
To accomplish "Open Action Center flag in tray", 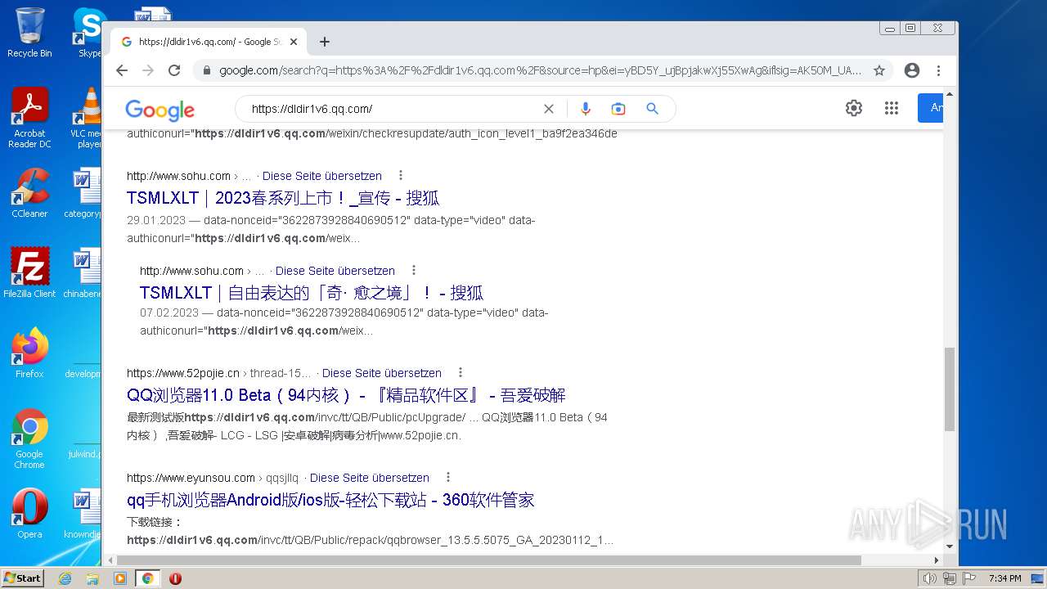I will (x=969, y=578).
